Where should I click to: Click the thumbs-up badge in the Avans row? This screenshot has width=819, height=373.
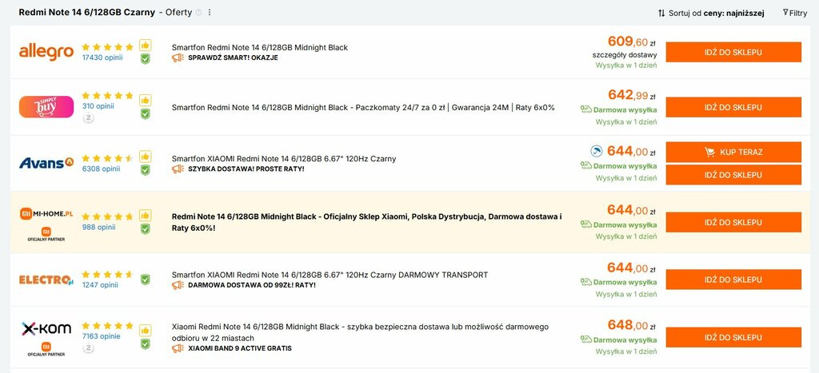146,156
